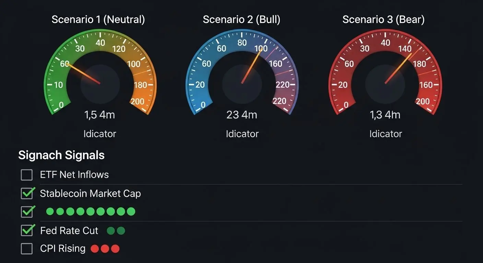Image resolution: width=483 pixels, height=263 pixels.
Task: Click the red dots next to CPI Rising
Action: [105, 249]
